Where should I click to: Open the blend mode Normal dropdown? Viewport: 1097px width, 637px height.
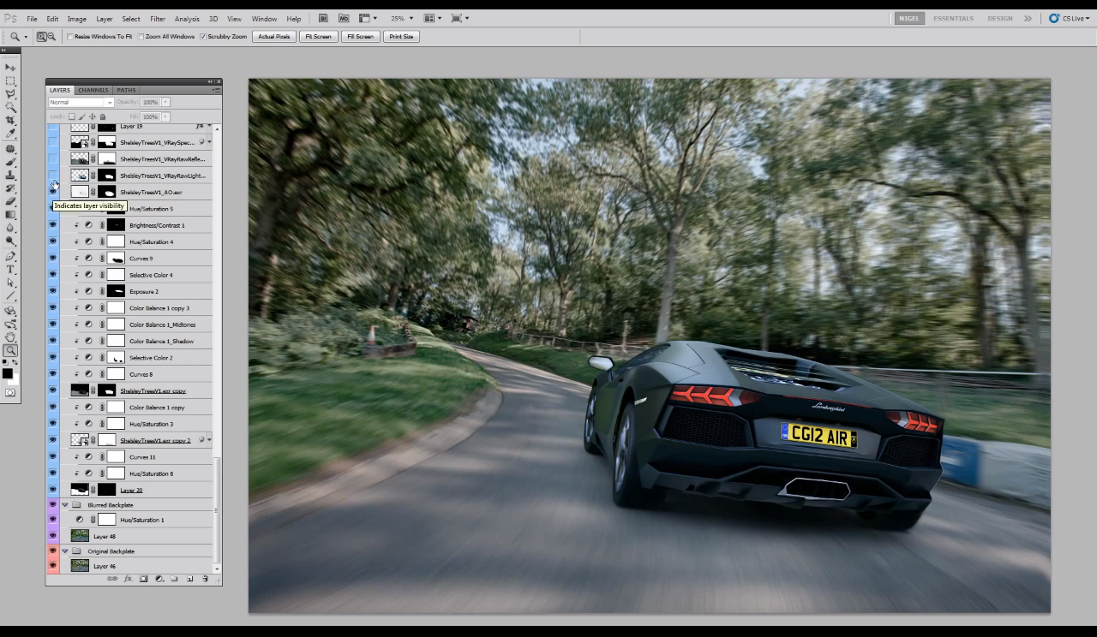(x=81, y=102)
